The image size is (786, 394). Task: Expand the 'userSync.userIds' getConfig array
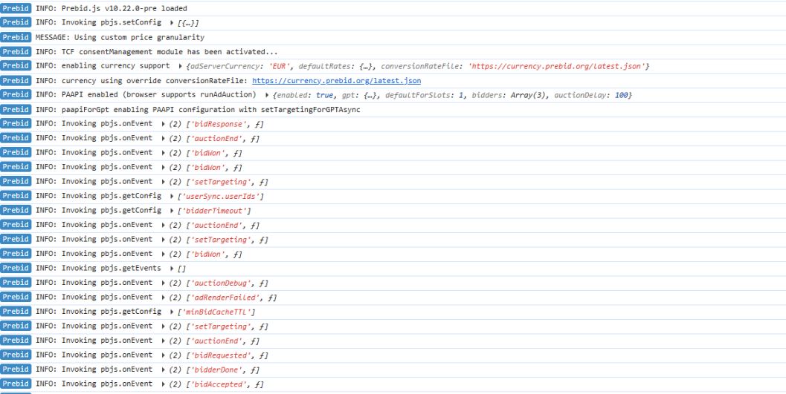[x=172, y=197]
